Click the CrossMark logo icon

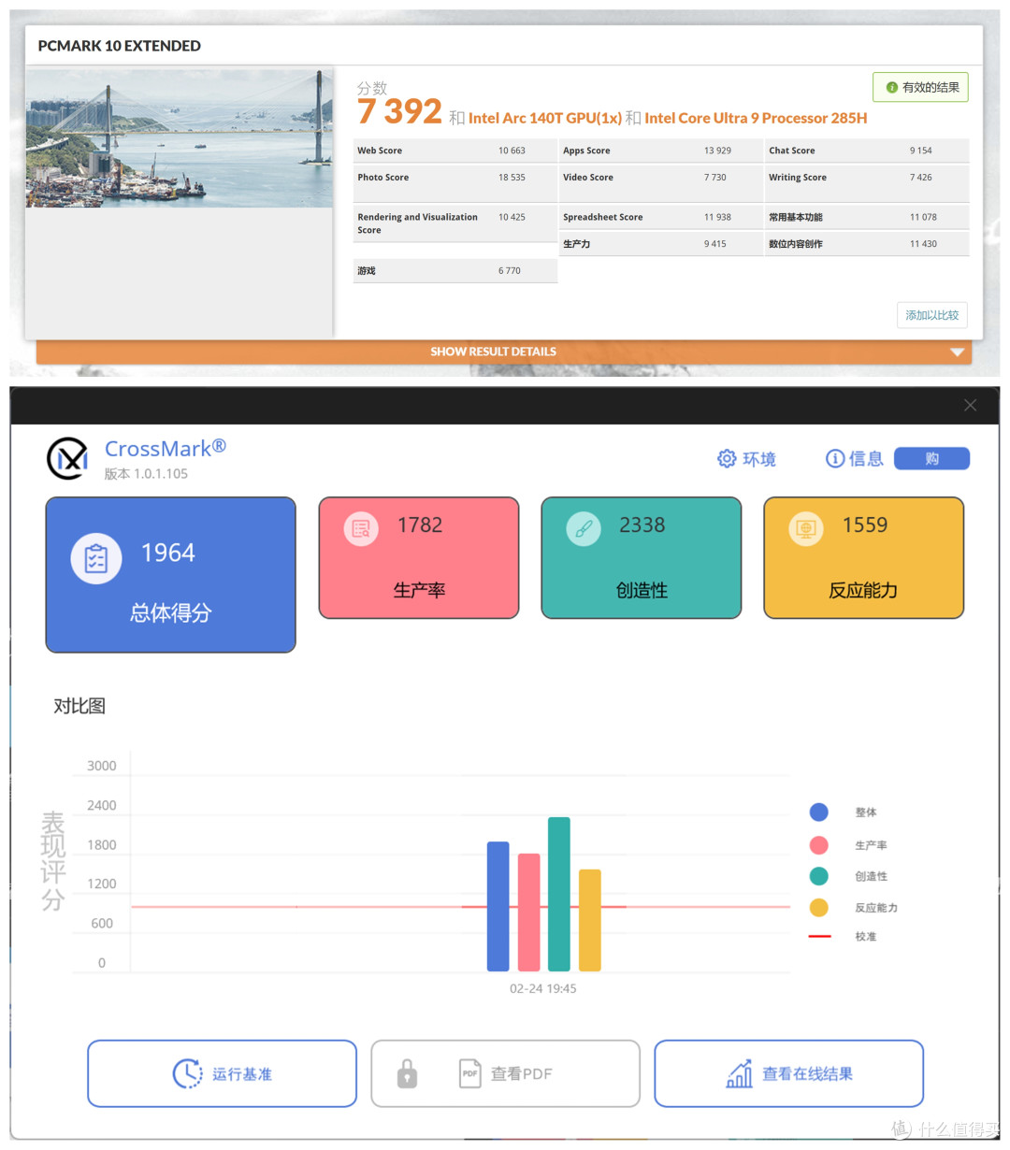pyautogui.click(x=67, y=458)
